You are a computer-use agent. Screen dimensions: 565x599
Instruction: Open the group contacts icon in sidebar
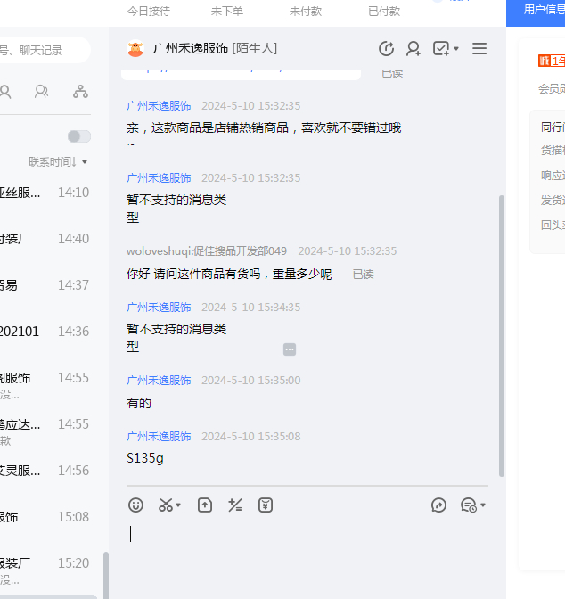coord(41,91)
